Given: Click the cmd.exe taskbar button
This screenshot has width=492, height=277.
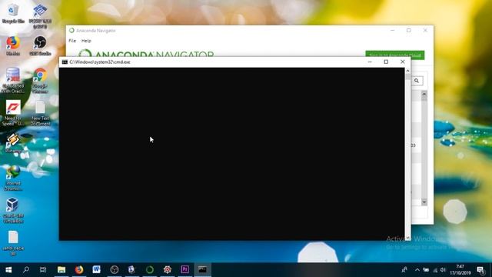Looking at the screenshot, I should (x=202, y=269).
